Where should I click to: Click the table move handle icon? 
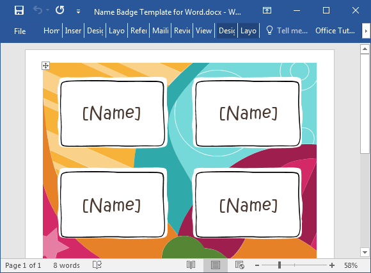(45, 65)
